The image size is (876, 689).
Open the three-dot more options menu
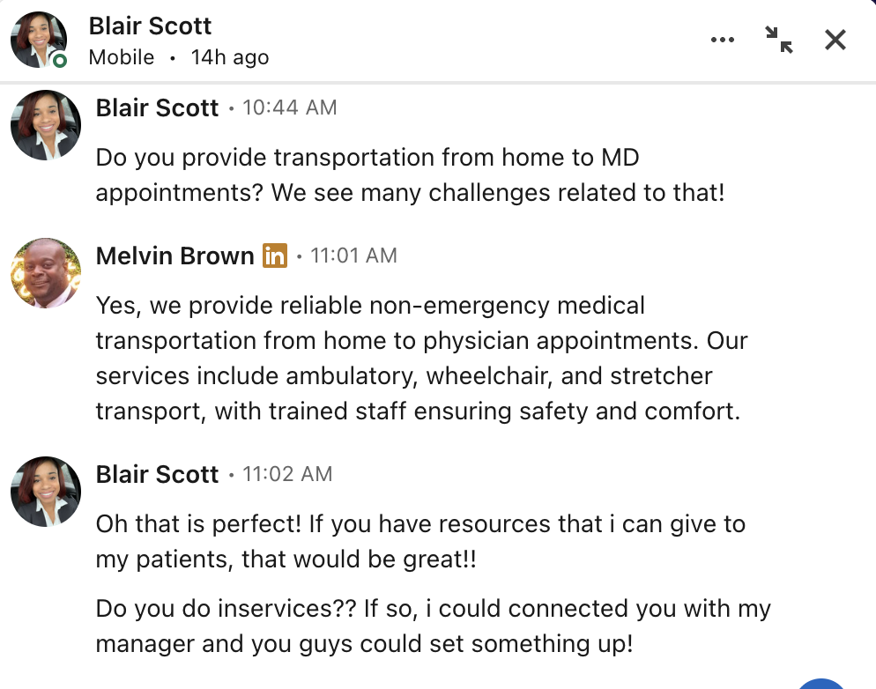tap(722, 40)
